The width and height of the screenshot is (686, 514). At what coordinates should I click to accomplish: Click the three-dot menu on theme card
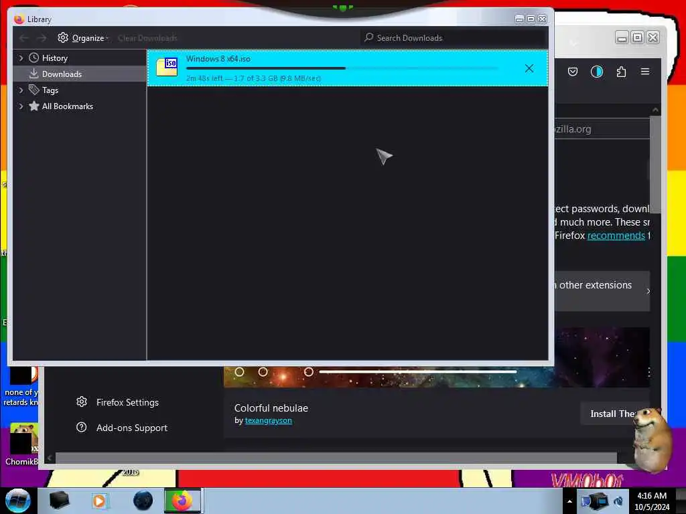648,372
